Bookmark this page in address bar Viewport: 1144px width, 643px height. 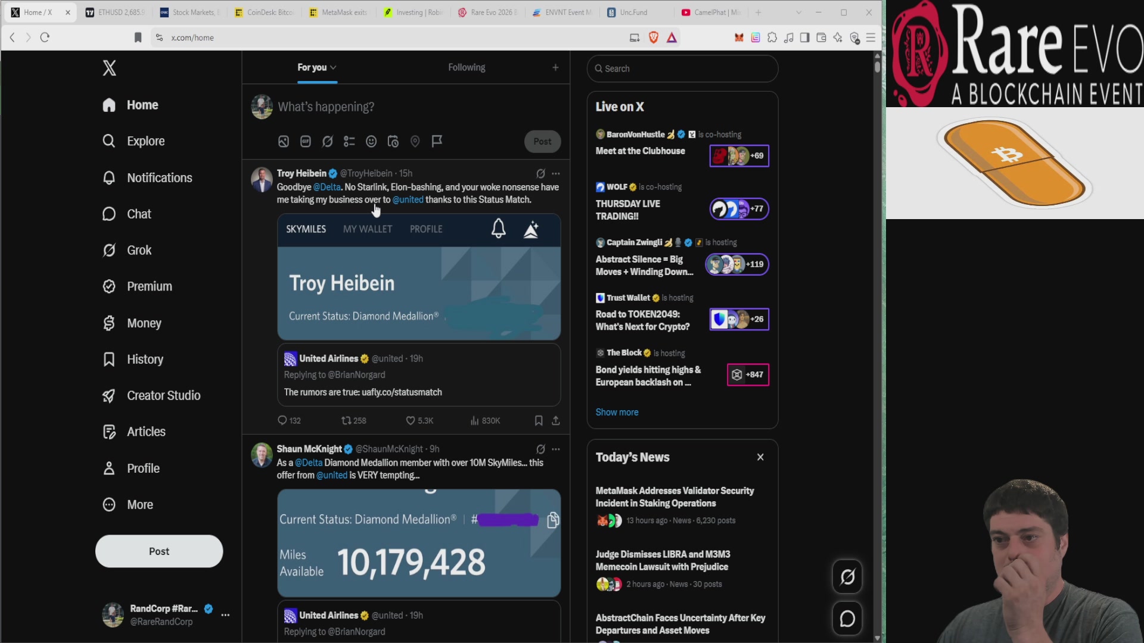[138, 38]
